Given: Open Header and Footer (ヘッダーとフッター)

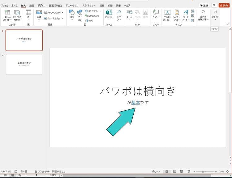Looking at the screenshot, I should pyautogui.click(x=177, y=15).
